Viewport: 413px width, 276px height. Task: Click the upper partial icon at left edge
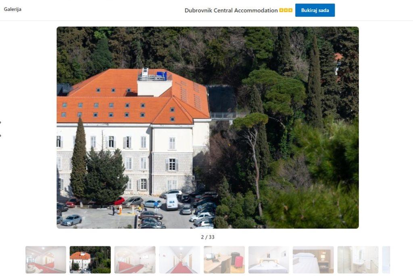pos(0,122)
